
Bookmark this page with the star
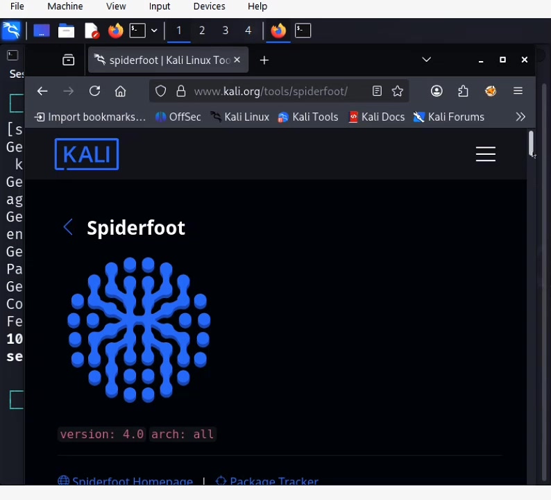tap(398, 92)
